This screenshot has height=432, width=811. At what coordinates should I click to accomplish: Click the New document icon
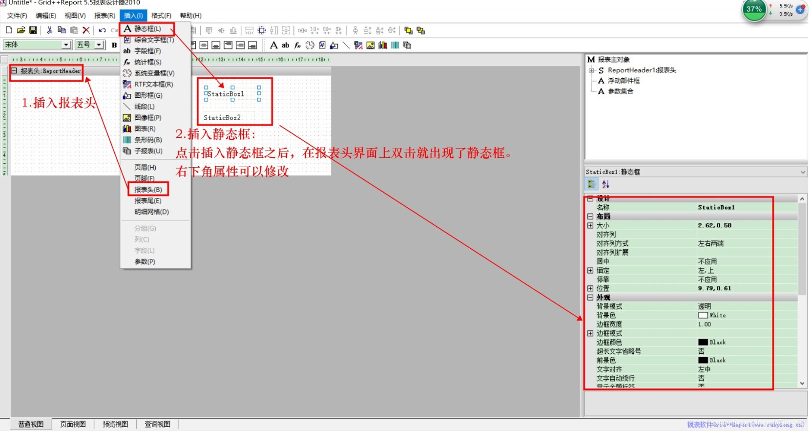point(9,30)
